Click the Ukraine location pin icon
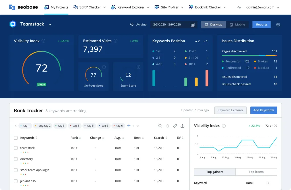The height and width of the screenshot is (190, 291). click(x=131, y=25)
